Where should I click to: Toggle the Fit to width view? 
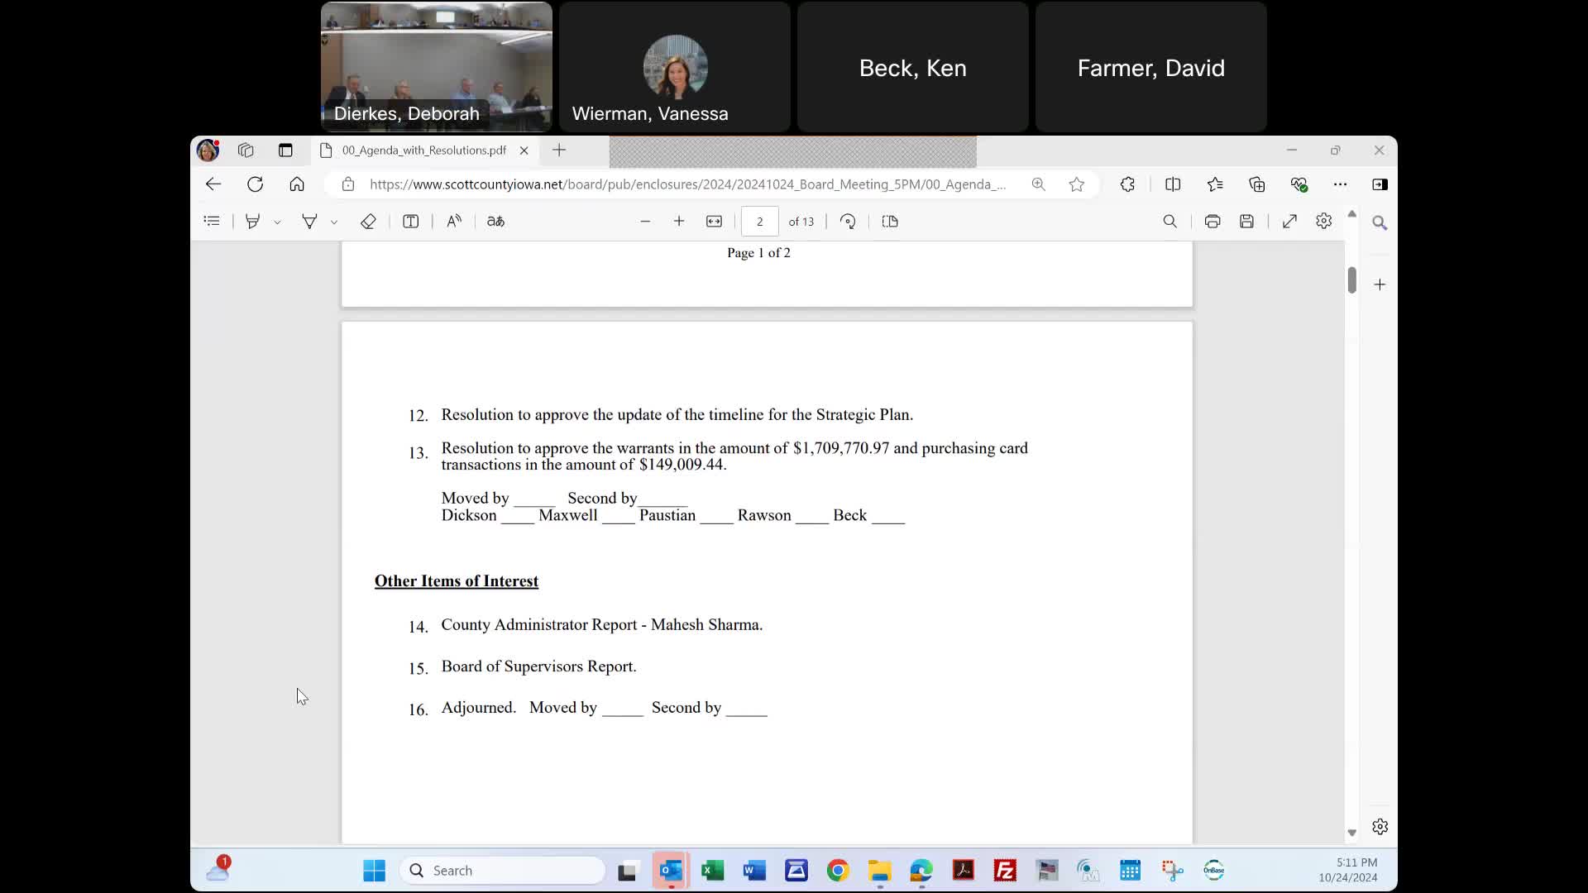(714, 222)
